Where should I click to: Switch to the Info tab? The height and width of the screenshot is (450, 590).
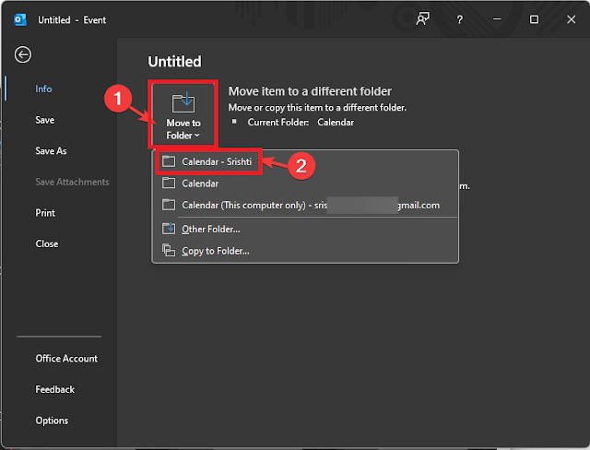(43, 89)
